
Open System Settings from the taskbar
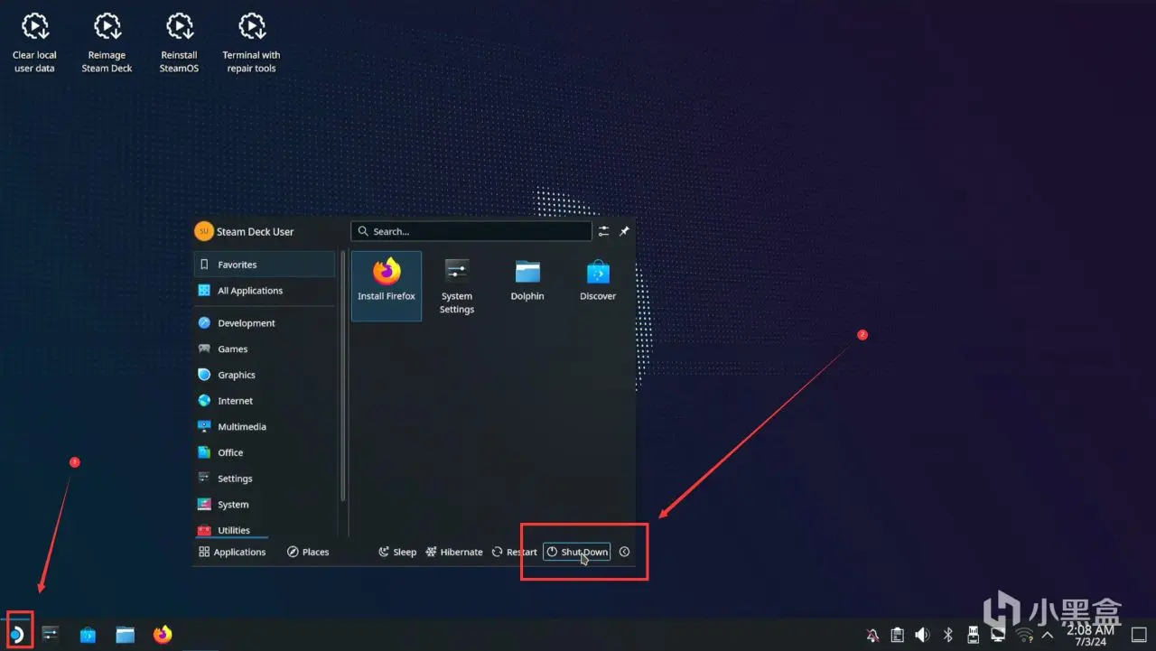click(x=51, y=635)
